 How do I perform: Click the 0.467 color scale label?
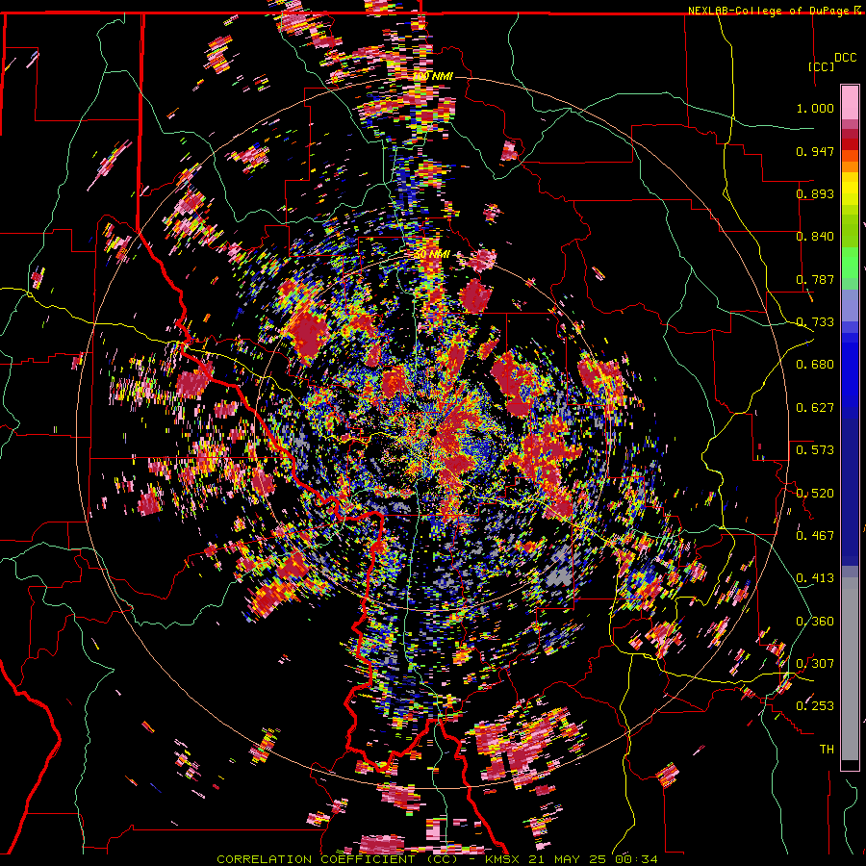(x=815, y=536)
